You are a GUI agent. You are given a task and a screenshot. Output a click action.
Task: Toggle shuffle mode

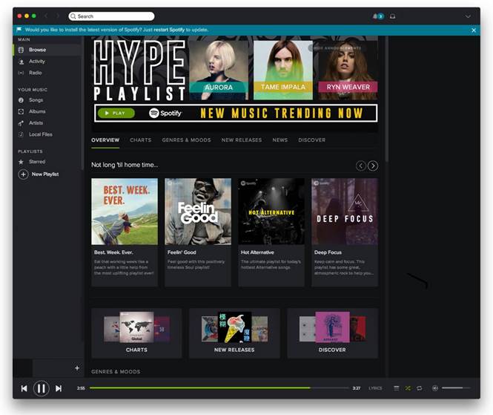[408, 388]
